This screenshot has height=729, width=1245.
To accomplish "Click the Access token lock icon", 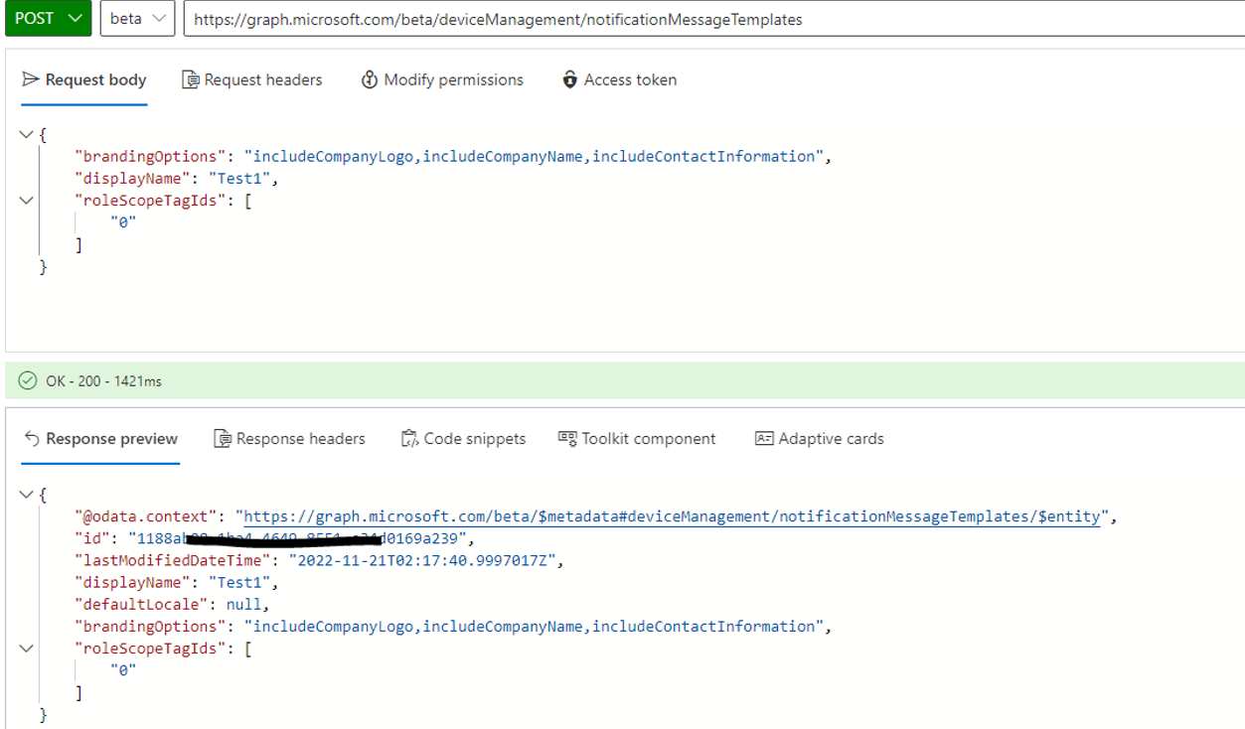I will (571, 79).
